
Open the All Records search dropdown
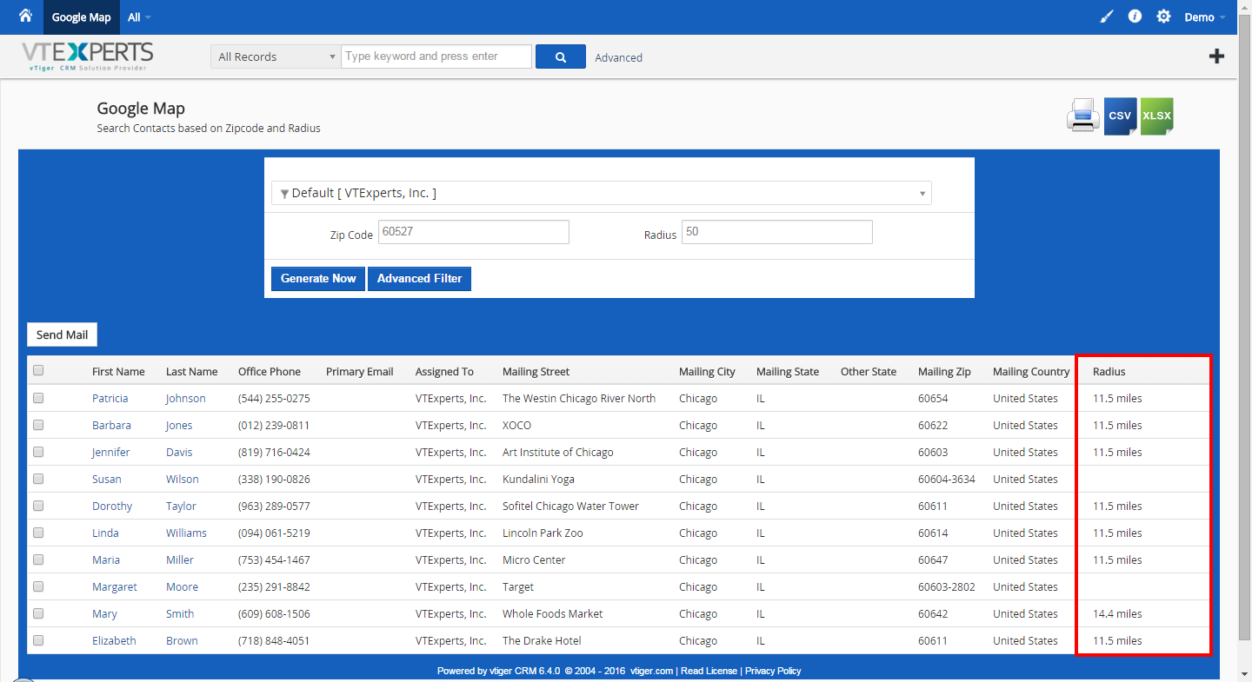pyautogui.click(x=276, y=56)
